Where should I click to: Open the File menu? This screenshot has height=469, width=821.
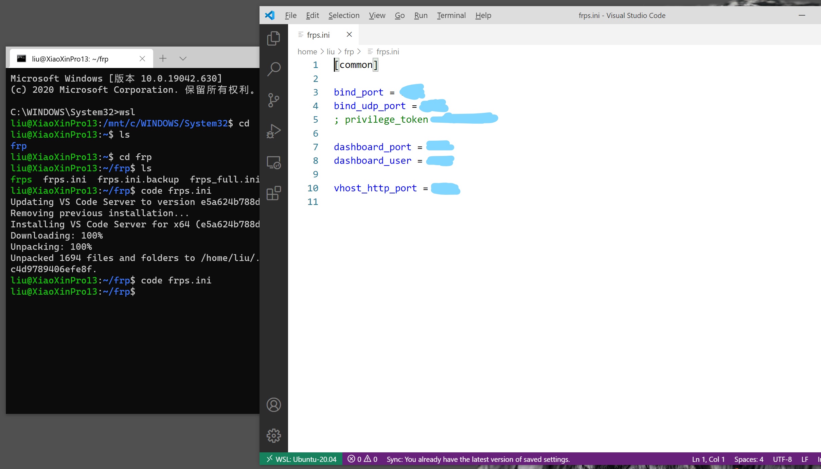point(290,15)
